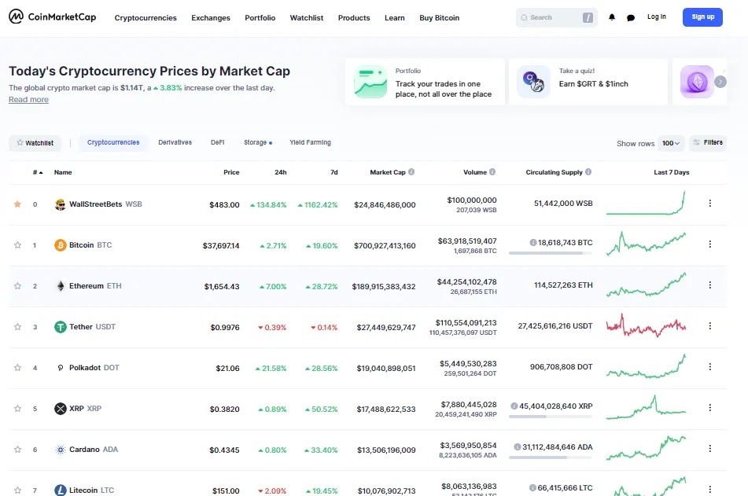Star Litecoin for watchlist
Viewport: 748px width, 496px height.
click(17, 490)
